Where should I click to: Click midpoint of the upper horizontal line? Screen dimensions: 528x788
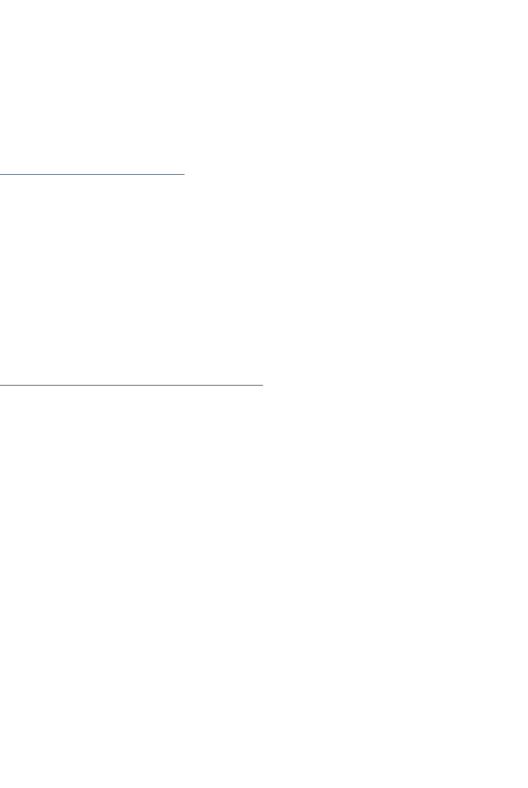[x=92, y=174]
